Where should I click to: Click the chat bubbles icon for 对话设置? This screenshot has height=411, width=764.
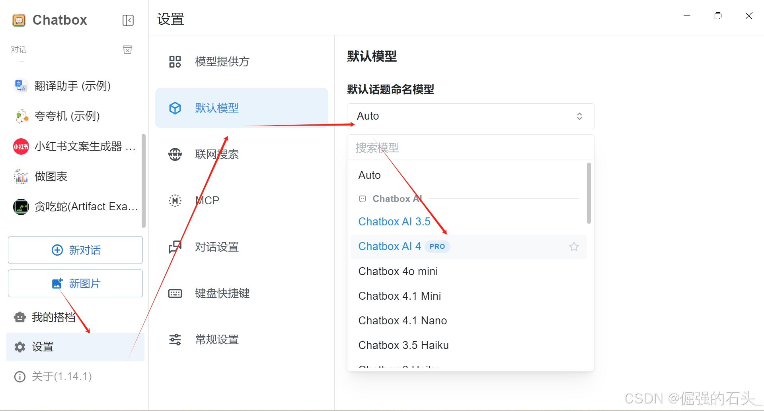175,247
